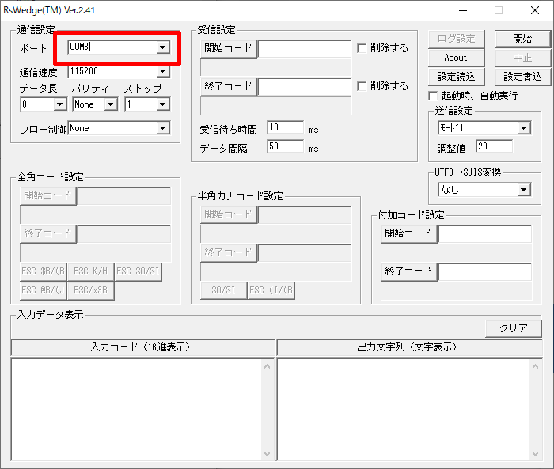Expand the ストップ bit dropdown
The width and height of the screenshot is (554, 469).
[x=162, y=104]
